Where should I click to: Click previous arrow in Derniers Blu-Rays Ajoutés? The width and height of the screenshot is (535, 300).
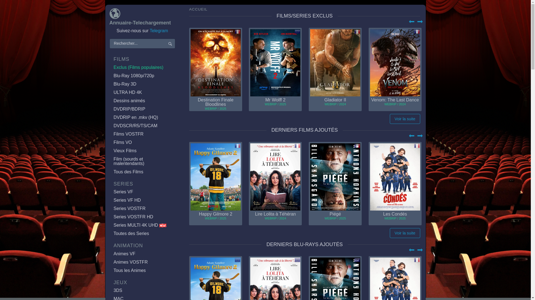(412, 250)
